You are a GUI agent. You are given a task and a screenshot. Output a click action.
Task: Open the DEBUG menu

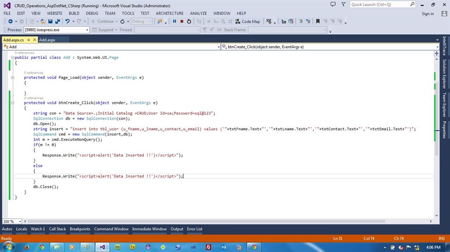click(x=92, y=13)
